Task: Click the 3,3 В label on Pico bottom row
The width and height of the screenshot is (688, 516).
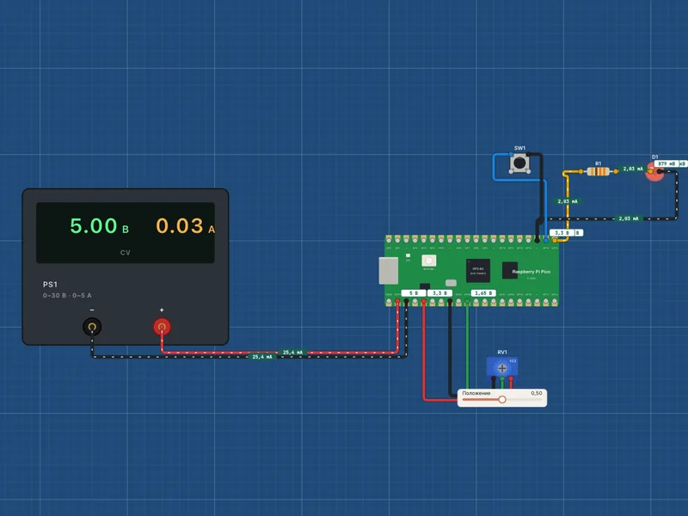Action: 439,293
